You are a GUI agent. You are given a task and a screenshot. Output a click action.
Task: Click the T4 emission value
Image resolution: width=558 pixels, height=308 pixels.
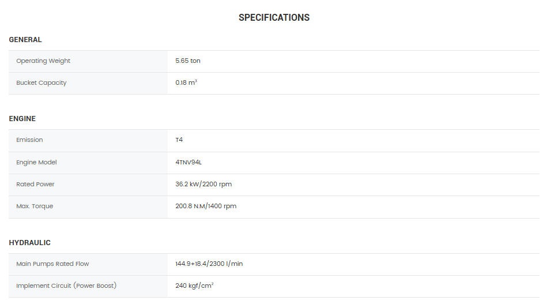(179, 140)
